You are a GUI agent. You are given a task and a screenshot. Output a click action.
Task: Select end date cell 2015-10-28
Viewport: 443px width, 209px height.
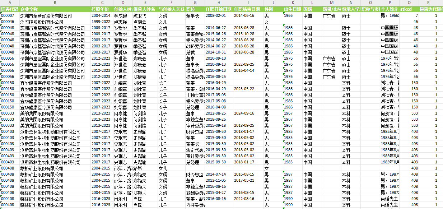coord(248,34)
